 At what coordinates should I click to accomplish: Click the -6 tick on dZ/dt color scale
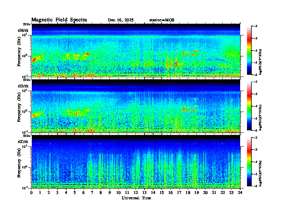coord(256,186)
